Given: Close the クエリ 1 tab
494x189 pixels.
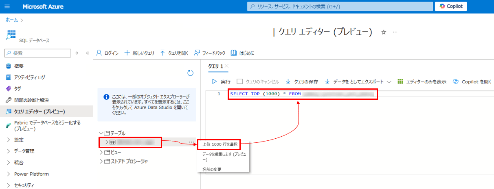Looking at the screenshot, I should [227, 66].
